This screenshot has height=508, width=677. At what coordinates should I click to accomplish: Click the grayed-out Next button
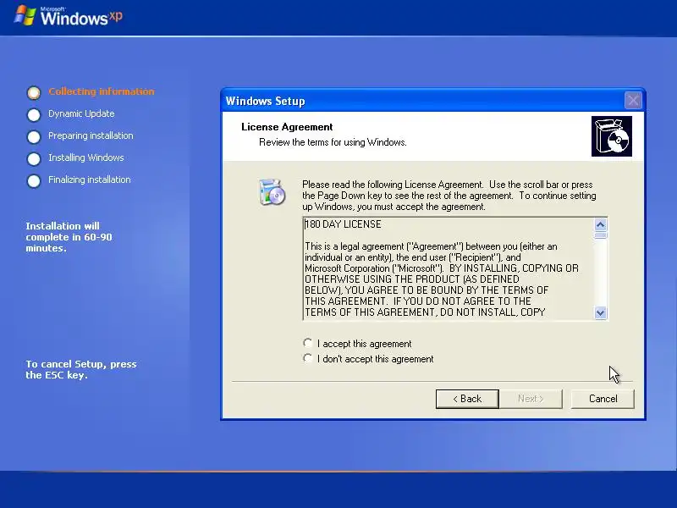click(x=531, y=399)
